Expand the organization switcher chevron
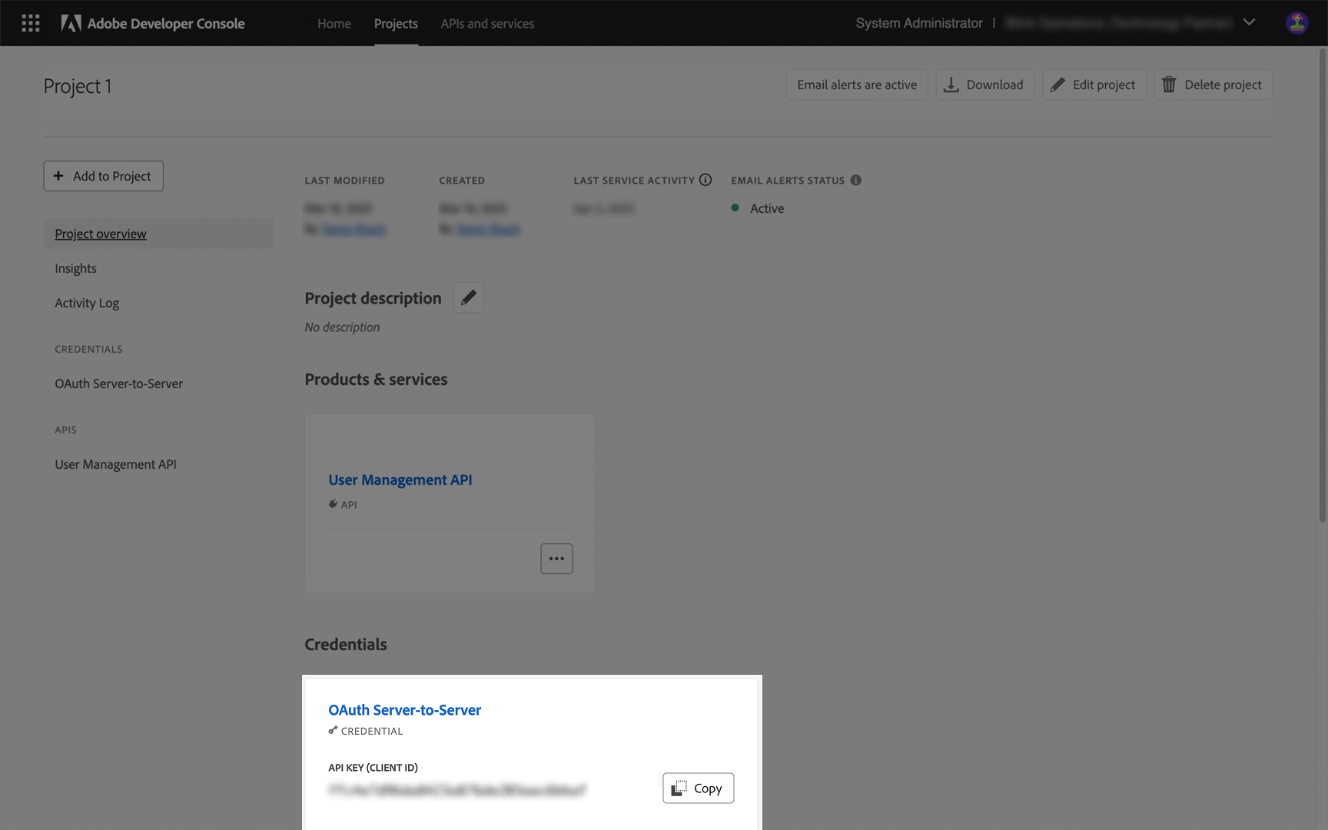This screenshot has height=830, width=1328. 1250,22
